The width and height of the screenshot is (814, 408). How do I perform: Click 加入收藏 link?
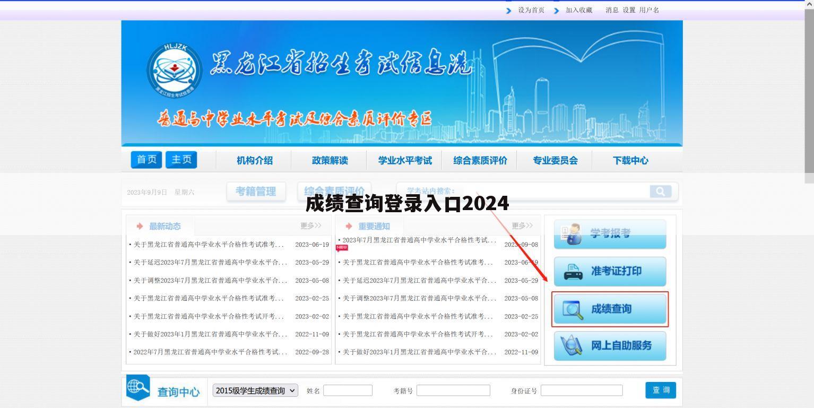click(x=579, y=10)
